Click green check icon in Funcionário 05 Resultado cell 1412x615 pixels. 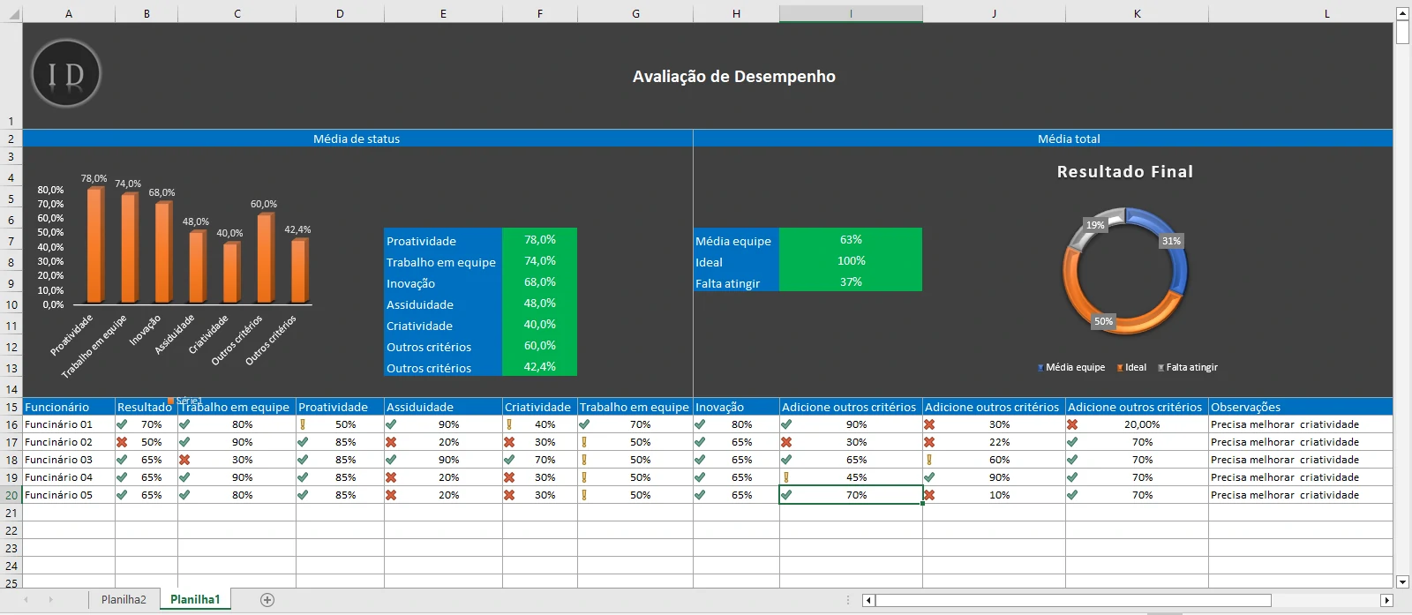click(x=122, y=495)
